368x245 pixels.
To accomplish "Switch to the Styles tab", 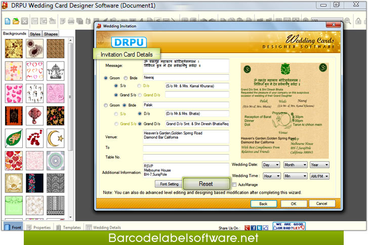I will 35,34.
